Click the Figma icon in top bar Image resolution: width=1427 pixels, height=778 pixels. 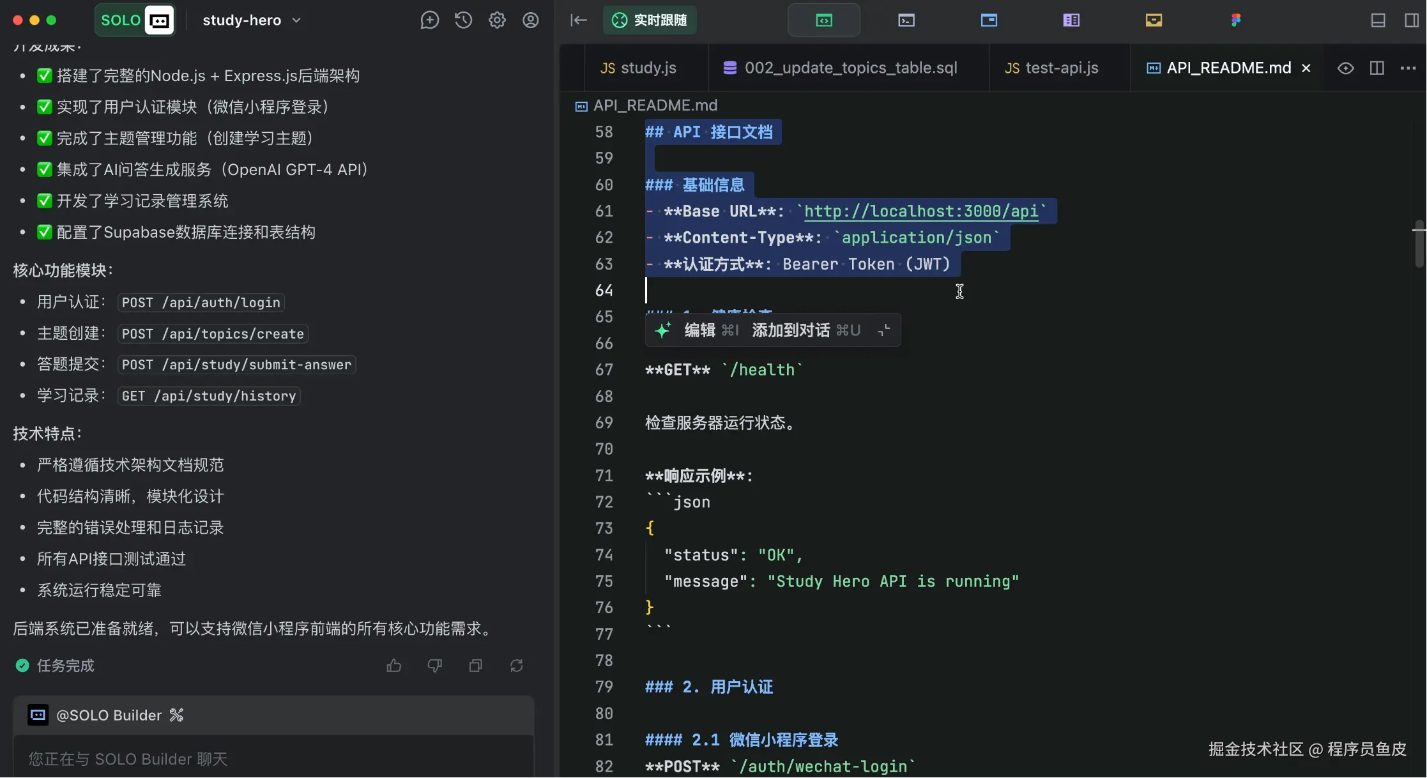pos(1235,20)
